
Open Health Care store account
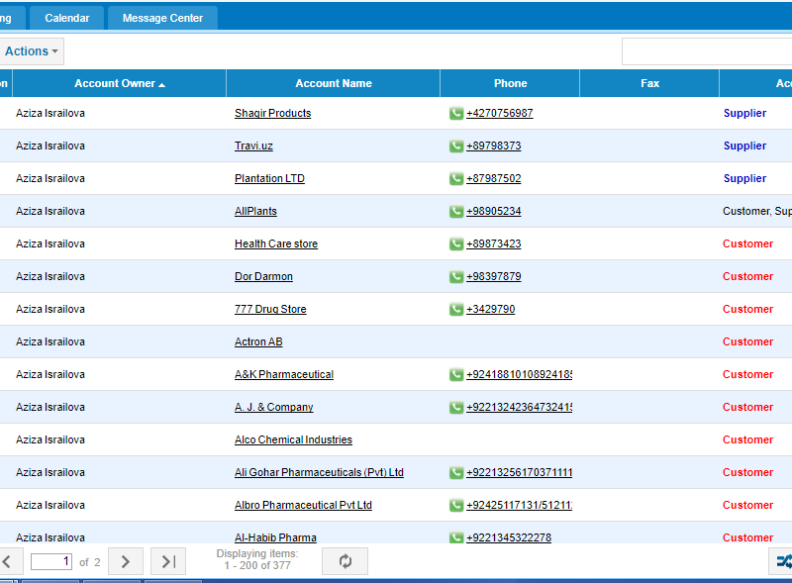click(276, 244)
